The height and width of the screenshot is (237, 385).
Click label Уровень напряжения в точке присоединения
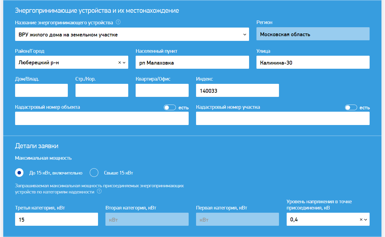click(x=319, y=205)
